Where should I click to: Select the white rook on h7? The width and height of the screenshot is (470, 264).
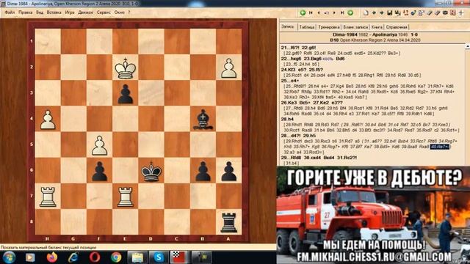(x=48, y=197)
